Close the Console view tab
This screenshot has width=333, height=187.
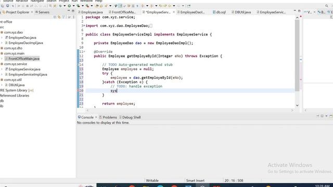(x=96, y=117)
